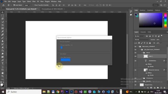Create a new group folder icon
This screenshot has height=94, width=168.
[158, 88]
